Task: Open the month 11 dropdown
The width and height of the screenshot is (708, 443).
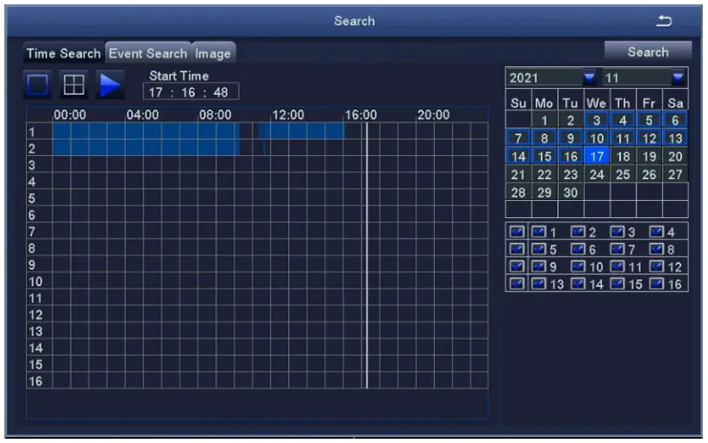Action: tap(678, 78)
